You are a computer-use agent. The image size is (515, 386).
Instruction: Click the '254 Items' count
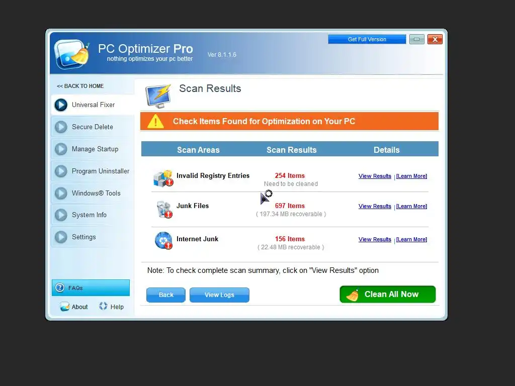(x=290, y=175)
